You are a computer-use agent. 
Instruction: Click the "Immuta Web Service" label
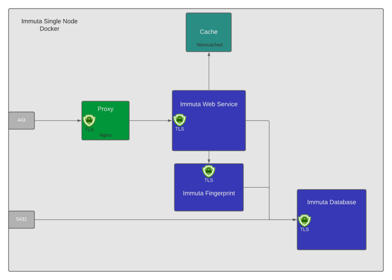coord(209,104)
